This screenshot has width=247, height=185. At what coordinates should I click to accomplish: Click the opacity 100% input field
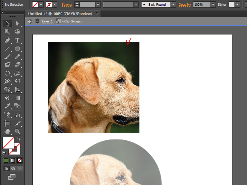(x=202, y=5)
